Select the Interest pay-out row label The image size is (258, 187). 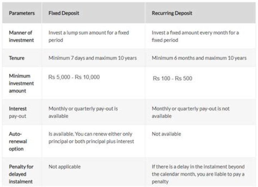click(x=18, y=112)
